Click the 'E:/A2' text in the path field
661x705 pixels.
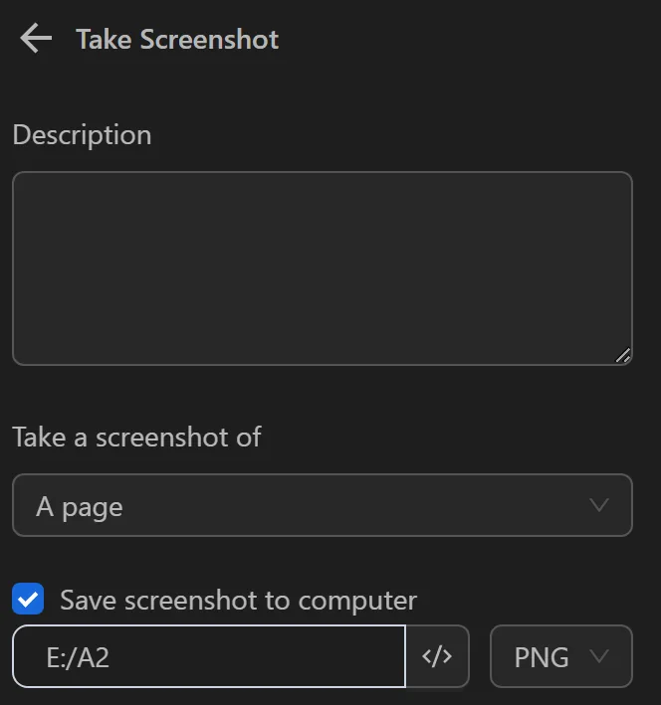click(78, 657)
